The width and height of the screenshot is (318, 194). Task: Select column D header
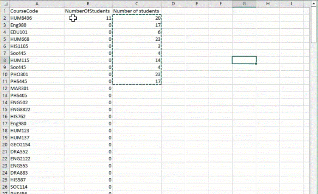pos(173,4)
